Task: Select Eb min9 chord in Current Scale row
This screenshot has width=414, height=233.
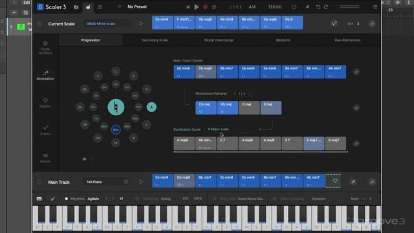Action: click(x=162, y=23)
